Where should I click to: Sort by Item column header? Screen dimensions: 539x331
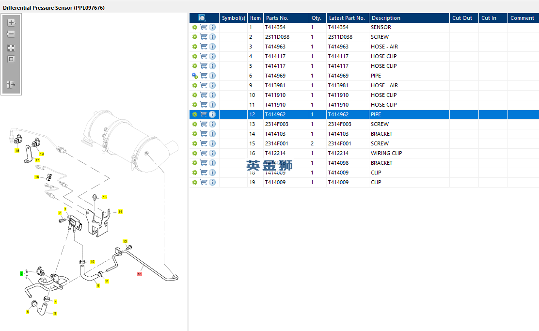coord(255,18)
